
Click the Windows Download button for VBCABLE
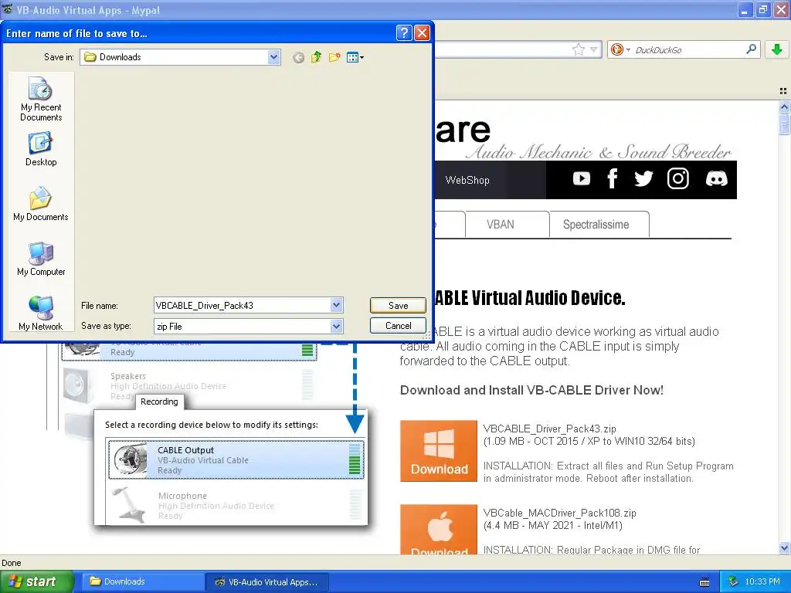pyautogui.click(x=439, y=451)
